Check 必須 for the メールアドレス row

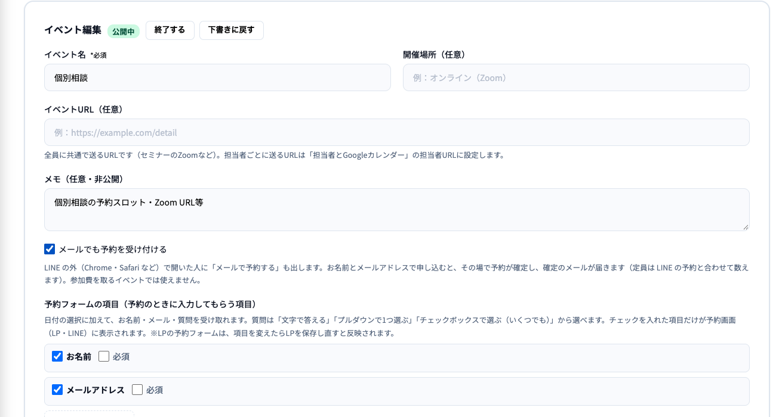(137, 390)
